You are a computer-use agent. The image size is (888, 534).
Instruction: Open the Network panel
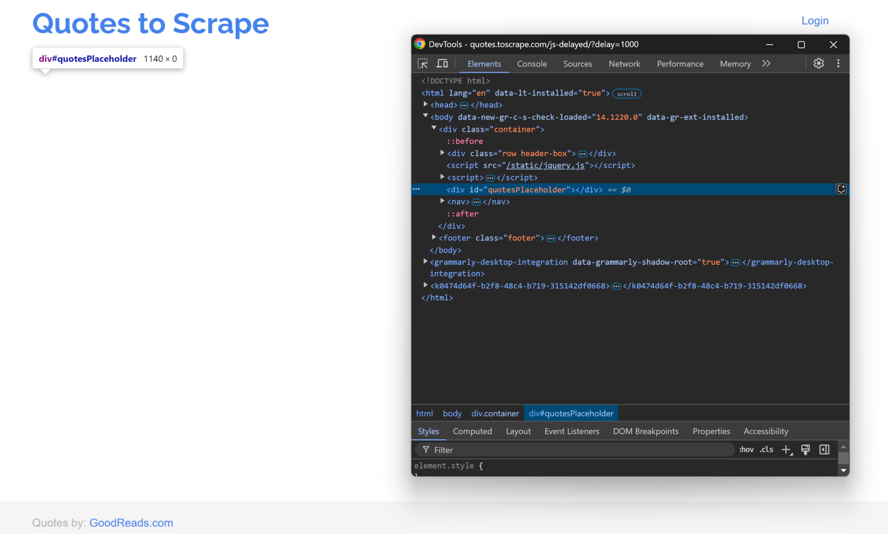coord(624,64)
